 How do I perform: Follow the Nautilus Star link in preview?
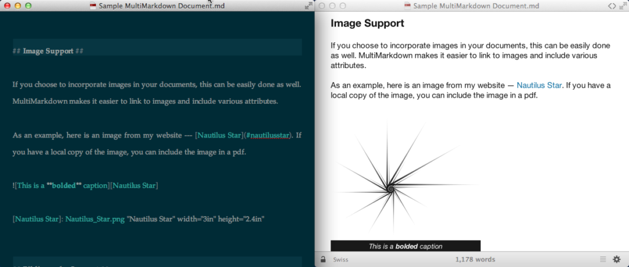click(x=539, y=85)
